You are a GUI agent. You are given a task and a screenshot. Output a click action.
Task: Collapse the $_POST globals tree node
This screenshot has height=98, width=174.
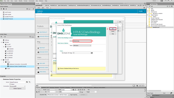(3, 47)
